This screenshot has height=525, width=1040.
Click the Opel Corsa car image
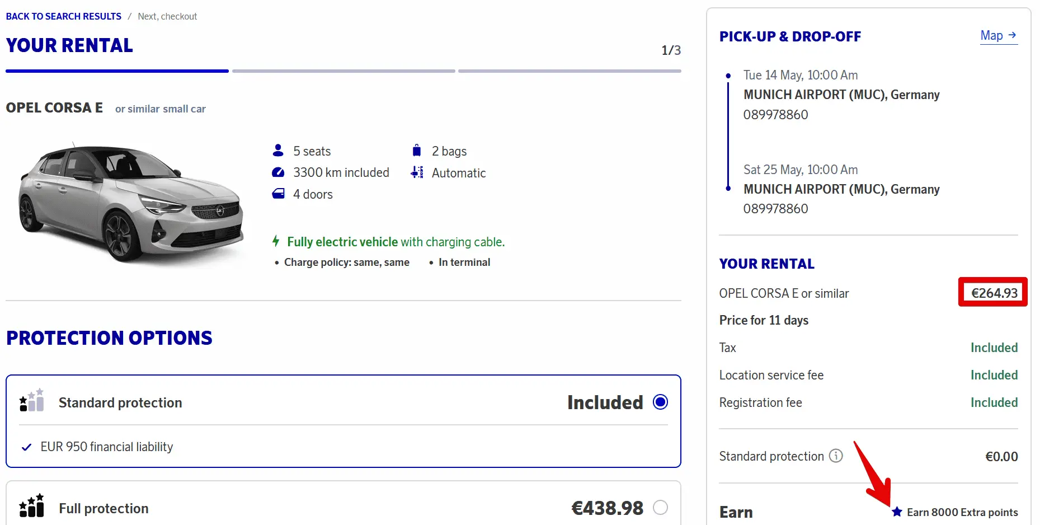point(131,201)
